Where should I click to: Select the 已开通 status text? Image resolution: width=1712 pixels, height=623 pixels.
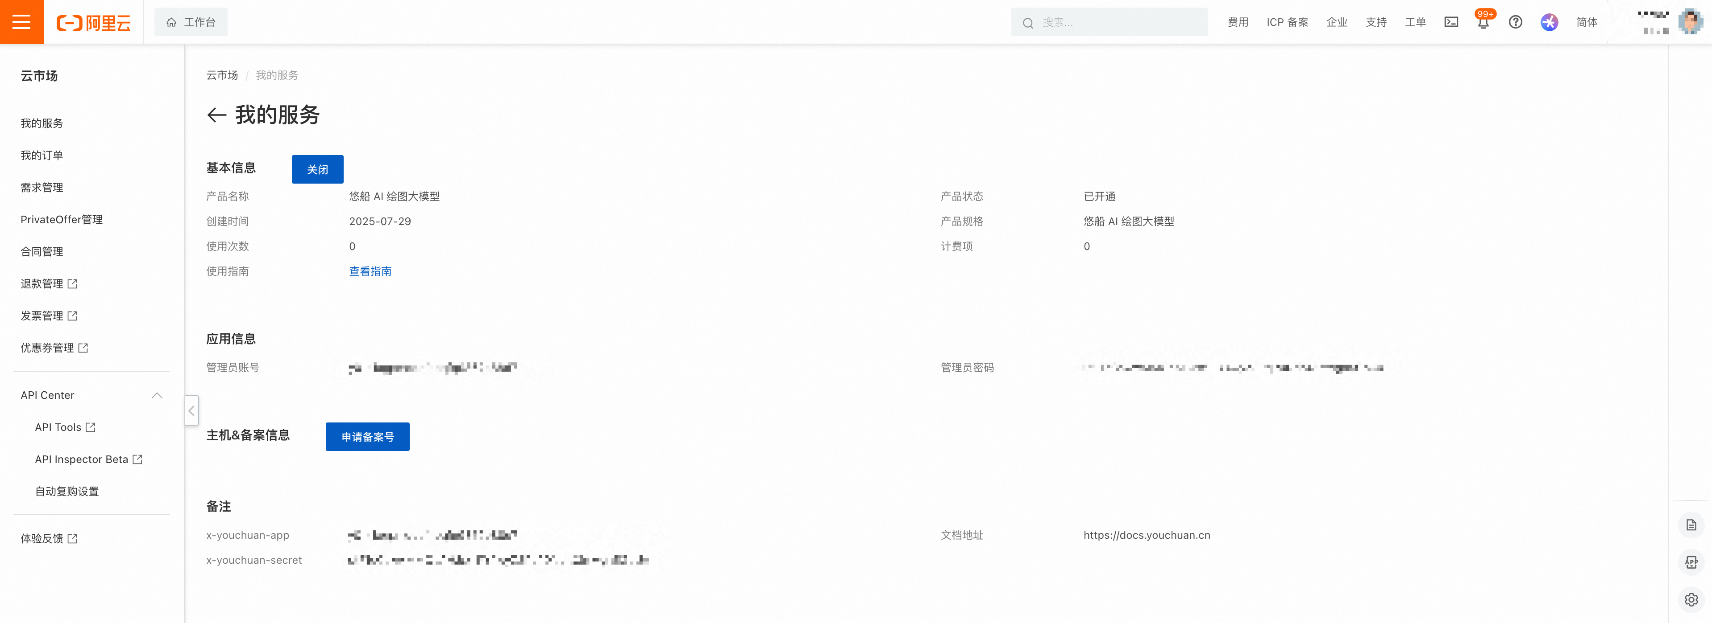[1099, 197]
